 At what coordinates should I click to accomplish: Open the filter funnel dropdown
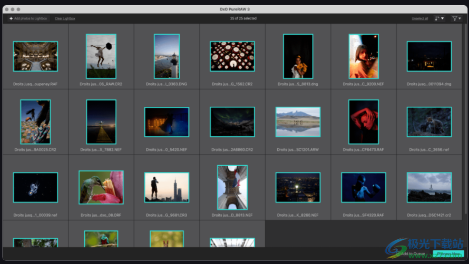[x=456, y=18]
